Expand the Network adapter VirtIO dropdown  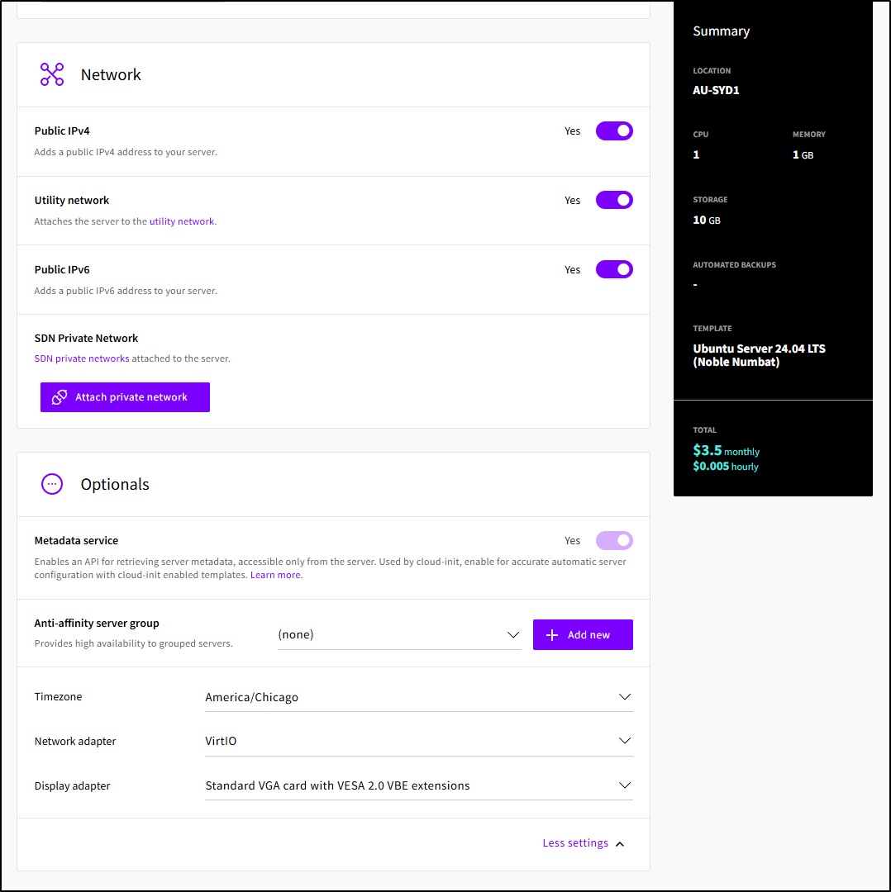[418, 741]
